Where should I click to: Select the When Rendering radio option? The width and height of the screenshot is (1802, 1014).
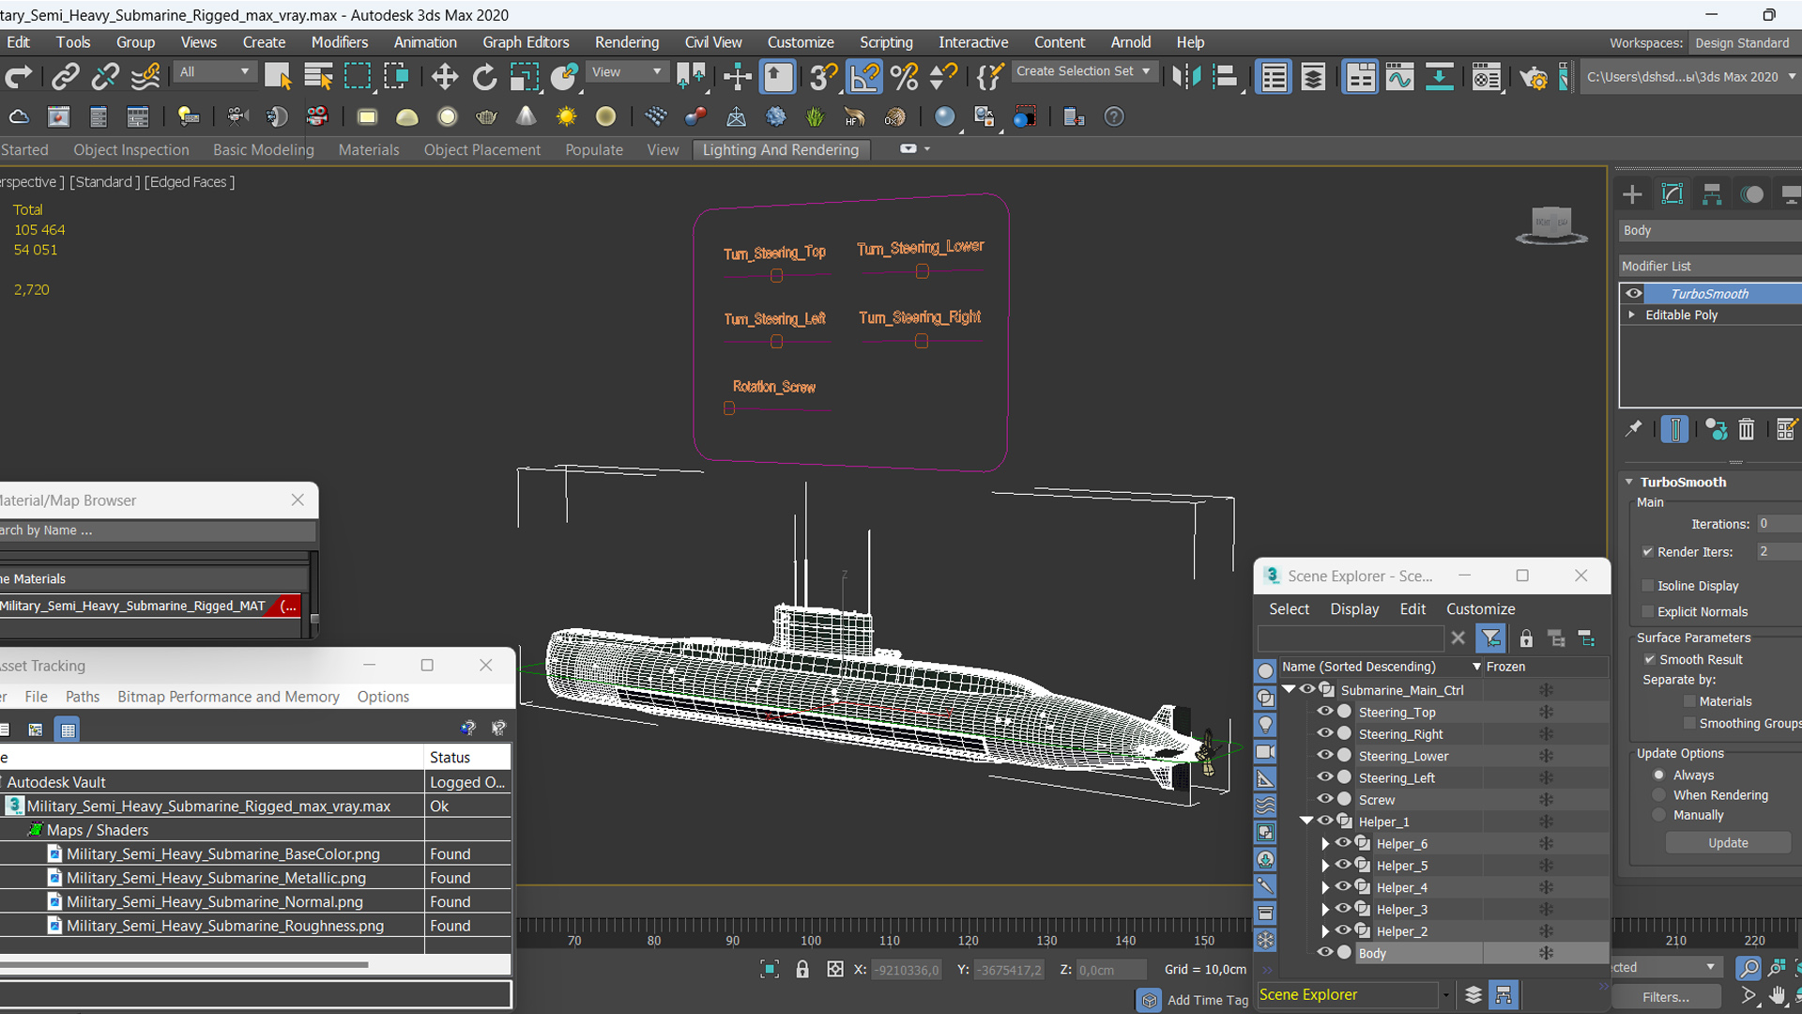(x=1659, y=795)
